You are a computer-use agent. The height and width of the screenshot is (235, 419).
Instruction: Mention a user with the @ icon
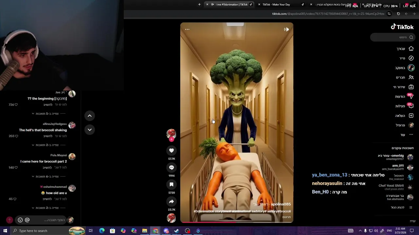(27, 220)
